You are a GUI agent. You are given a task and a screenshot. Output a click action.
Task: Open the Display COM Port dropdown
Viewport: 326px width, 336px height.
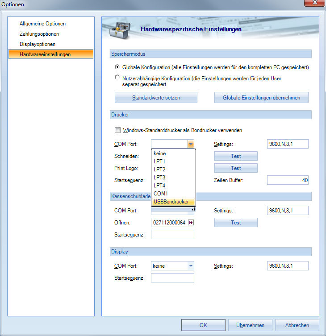click(x=191, y=266)
